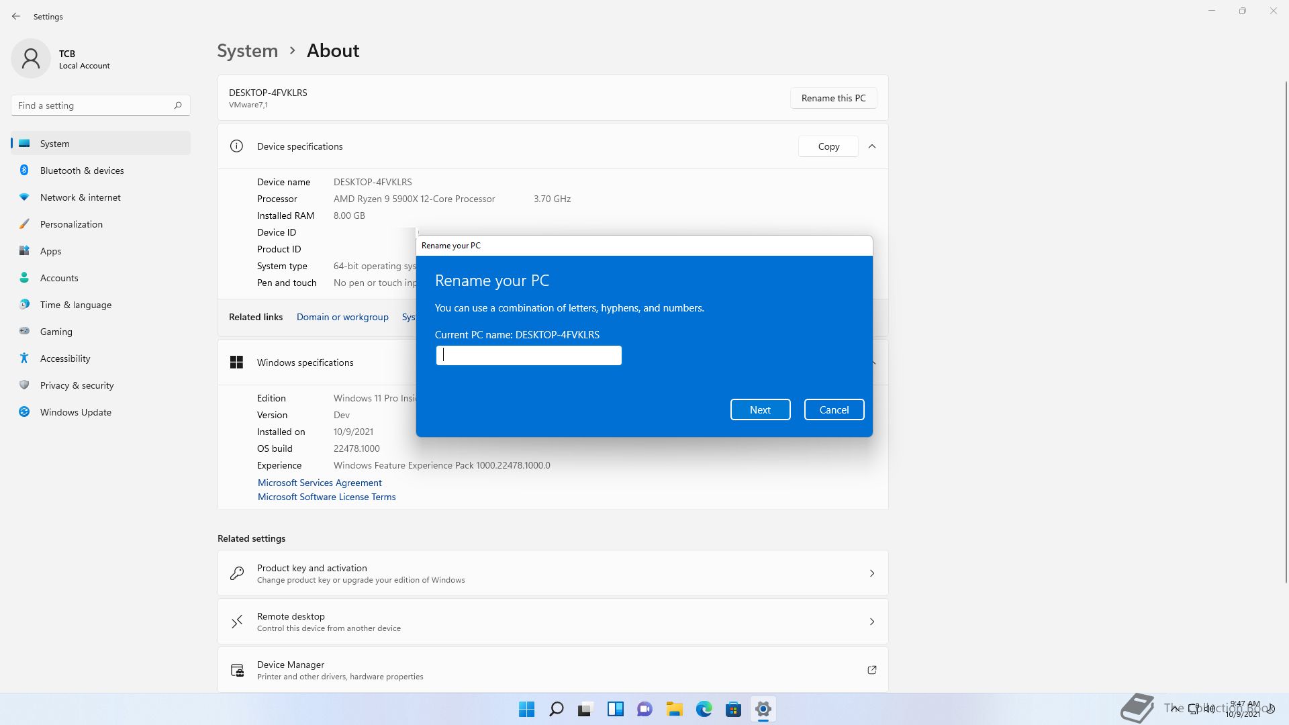Open Device Manager external link icon
This screenshot has width=1289, height=725.
point(872,670)
